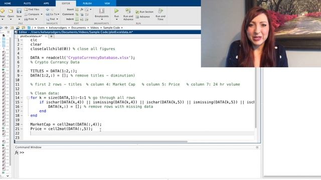
Task: Click Users in the folder path
Action: click(x=41, y=27)
